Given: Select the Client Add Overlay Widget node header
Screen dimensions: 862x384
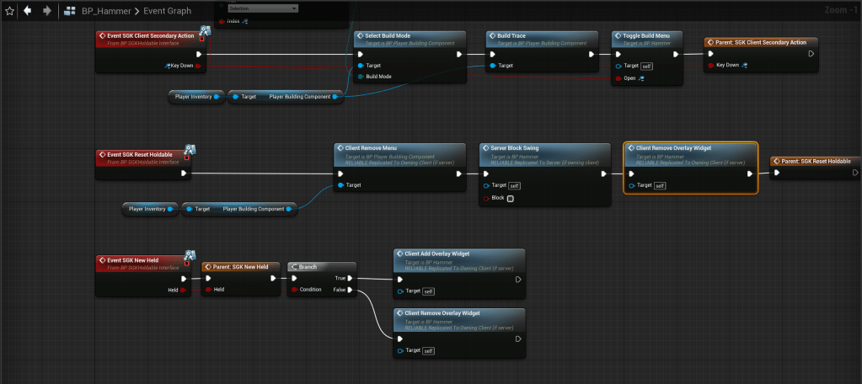Looking at the screenshot, I should 459,260.
